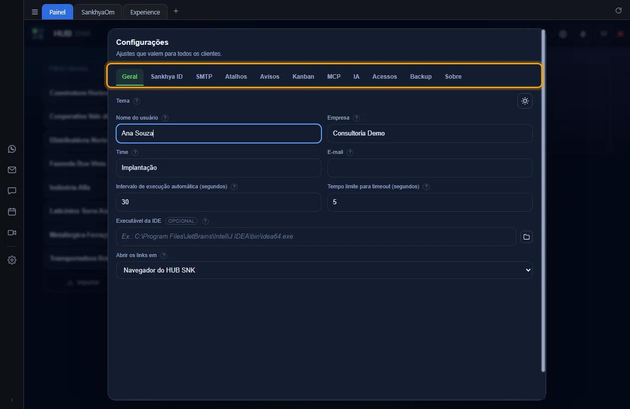This screenshot has height=409, width=630.
Task: Open the calendar icon in the sidebar
Action: coord(12,212)
